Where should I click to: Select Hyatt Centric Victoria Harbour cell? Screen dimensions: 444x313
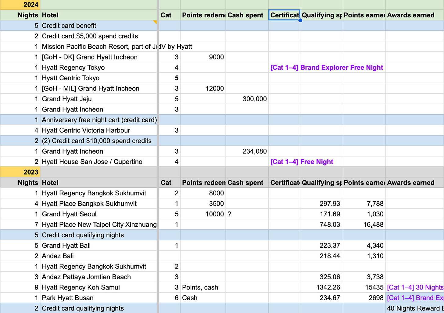click(x=98, y=130)
